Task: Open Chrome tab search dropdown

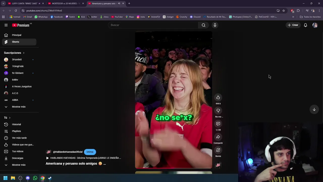Action: tap(3, 4)
